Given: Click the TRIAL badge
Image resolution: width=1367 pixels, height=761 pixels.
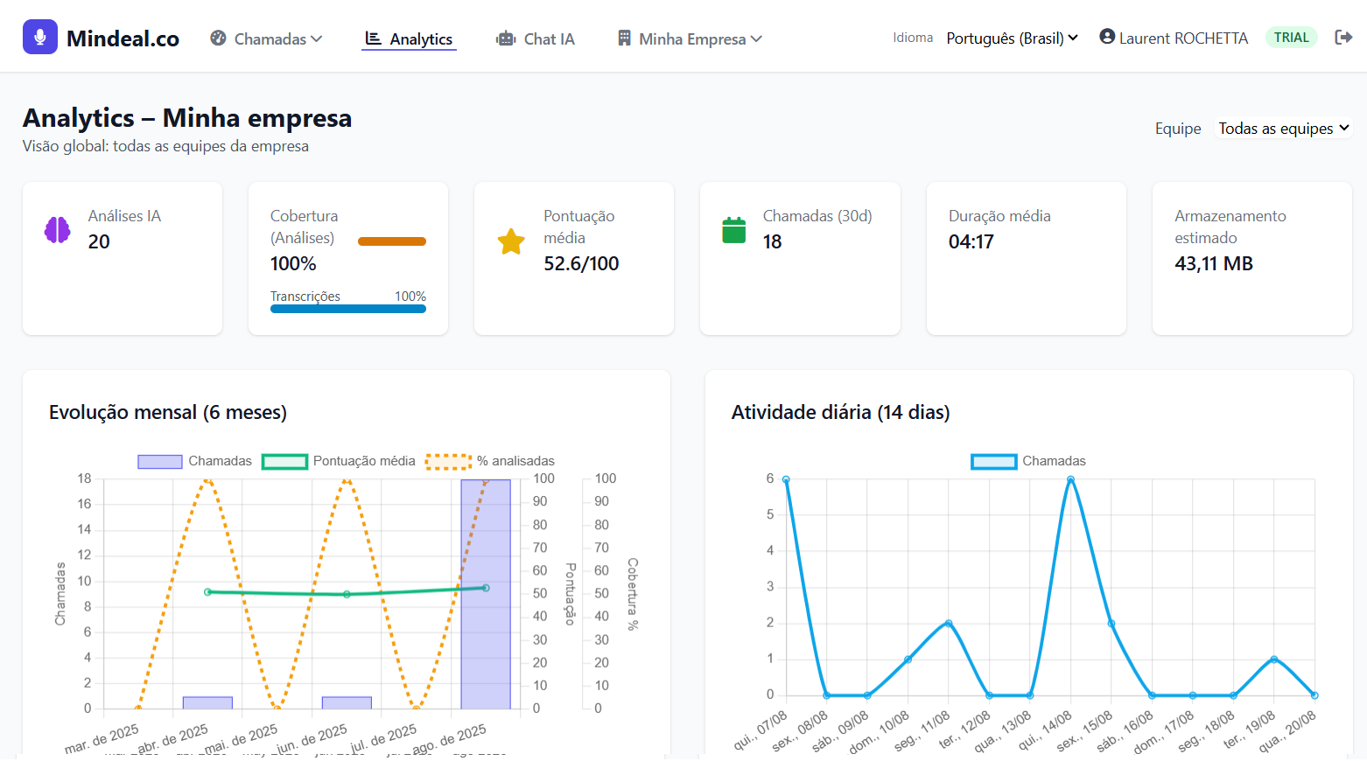Looking at the screenshot, I should (x=1291, y=37).
